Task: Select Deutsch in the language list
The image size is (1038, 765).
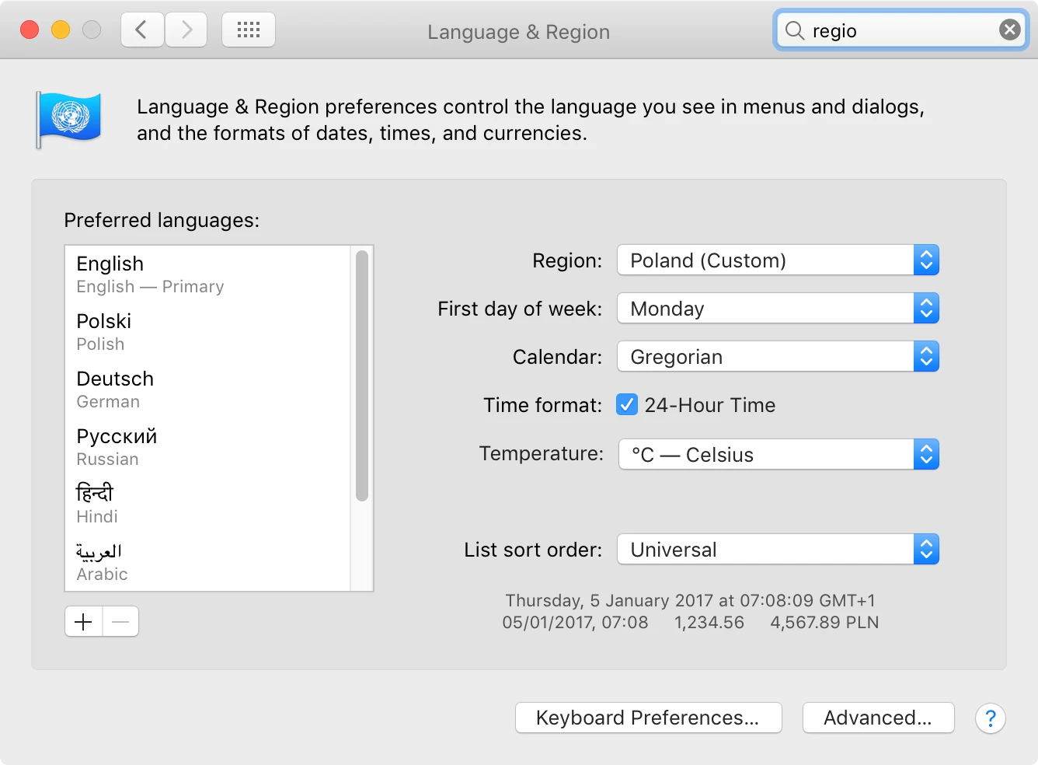Action: pyautogui.click(x=115, y=388)
